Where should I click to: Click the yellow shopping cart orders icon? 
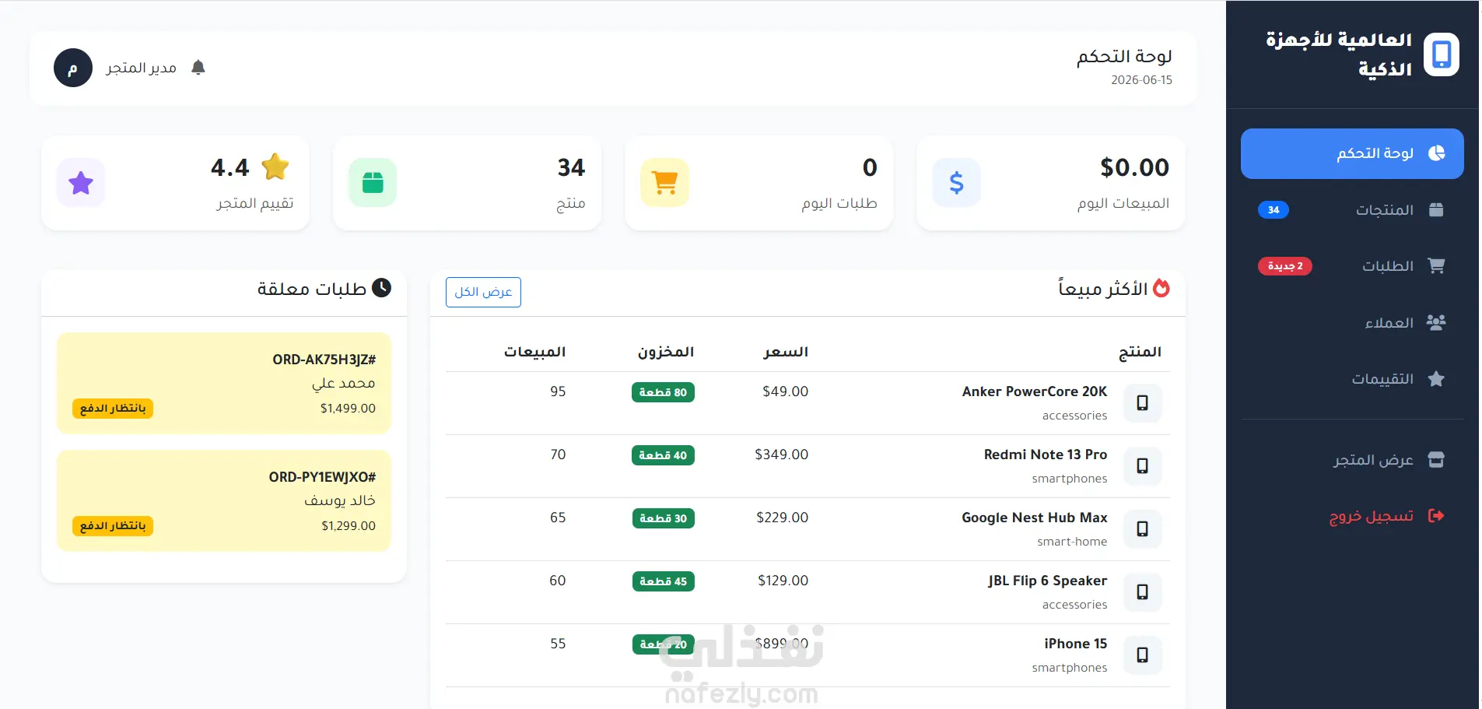[664, 183]
